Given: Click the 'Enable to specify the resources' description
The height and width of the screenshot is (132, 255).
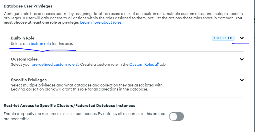Looking at the screenshot, I should 84,114.
